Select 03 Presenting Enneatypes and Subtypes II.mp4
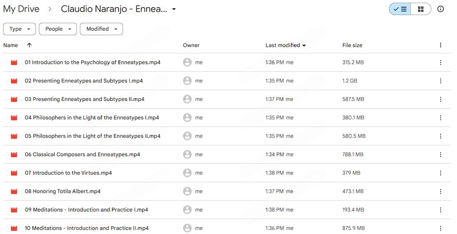The image size is (457, 234). coord(85,99)
